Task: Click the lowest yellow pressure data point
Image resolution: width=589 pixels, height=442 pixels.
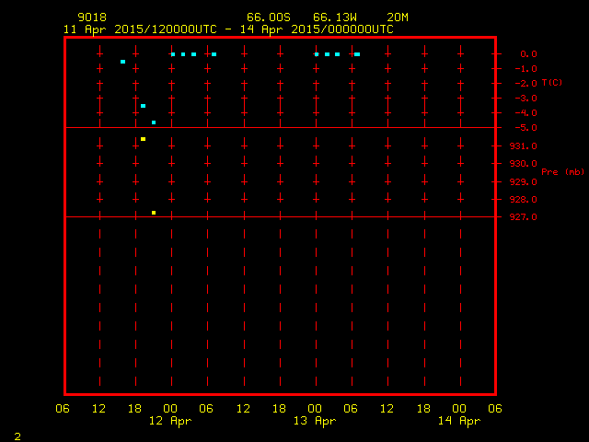Action: click(x=154, y=213)
